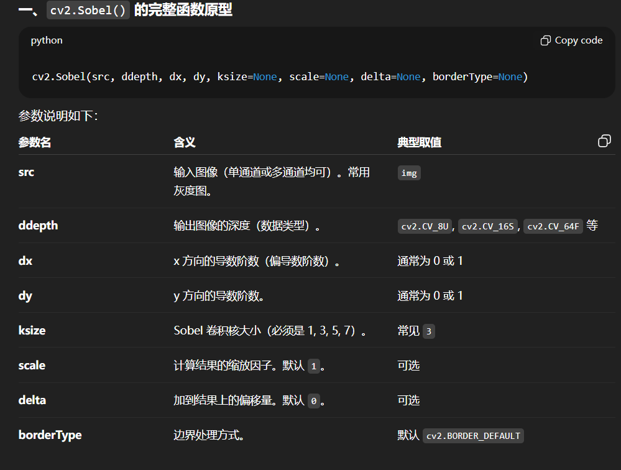Click the cv2.CV_16S code chip
The height and width of the screenshot is (470, 621).
(x=489, y=226)
